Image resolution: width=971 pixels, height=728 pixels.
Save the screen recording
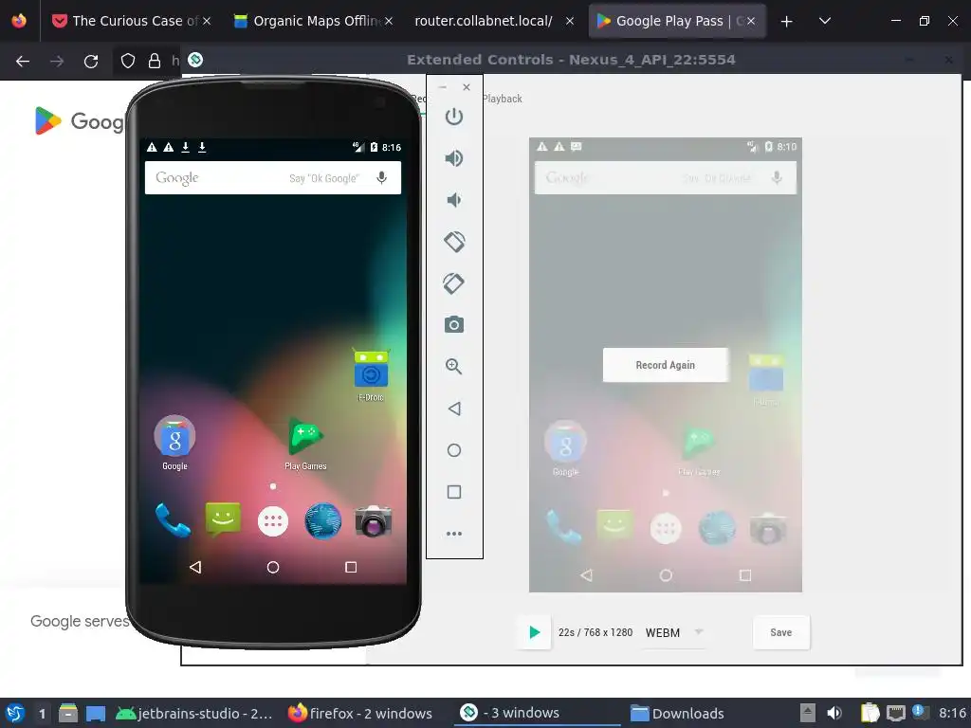click(781, 632)
